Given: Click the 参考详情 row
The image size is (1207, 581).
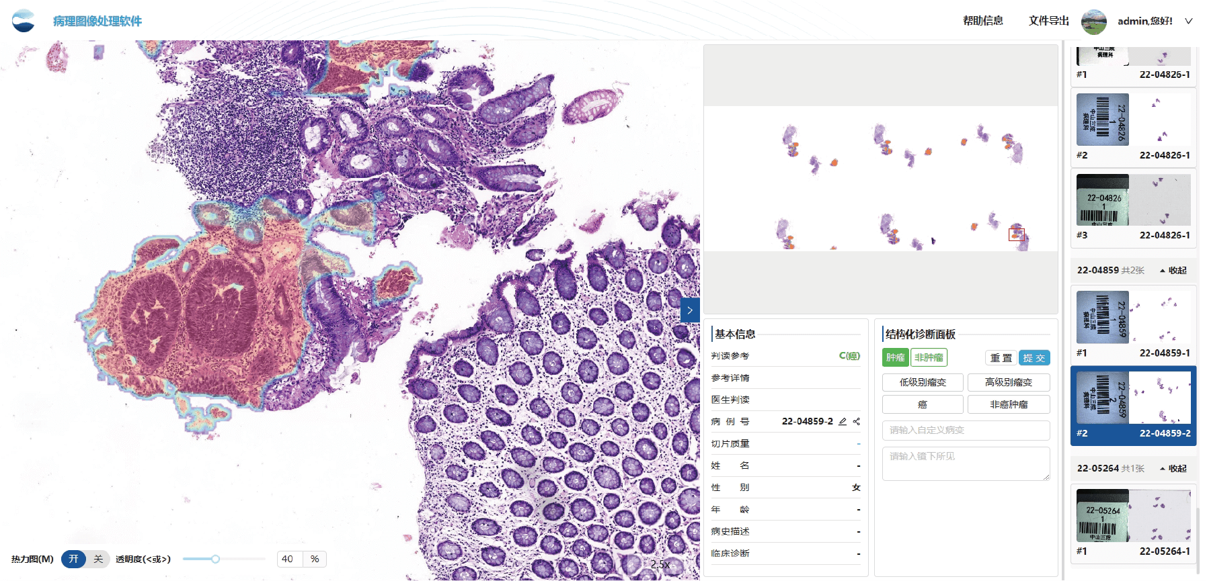Looking at the screenshot, I should point(786,377).
